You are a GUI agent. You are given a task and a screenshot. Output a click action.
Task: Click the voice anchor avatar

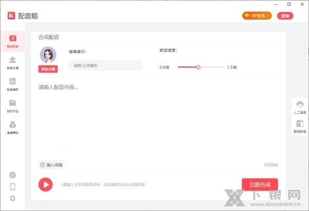48,55
